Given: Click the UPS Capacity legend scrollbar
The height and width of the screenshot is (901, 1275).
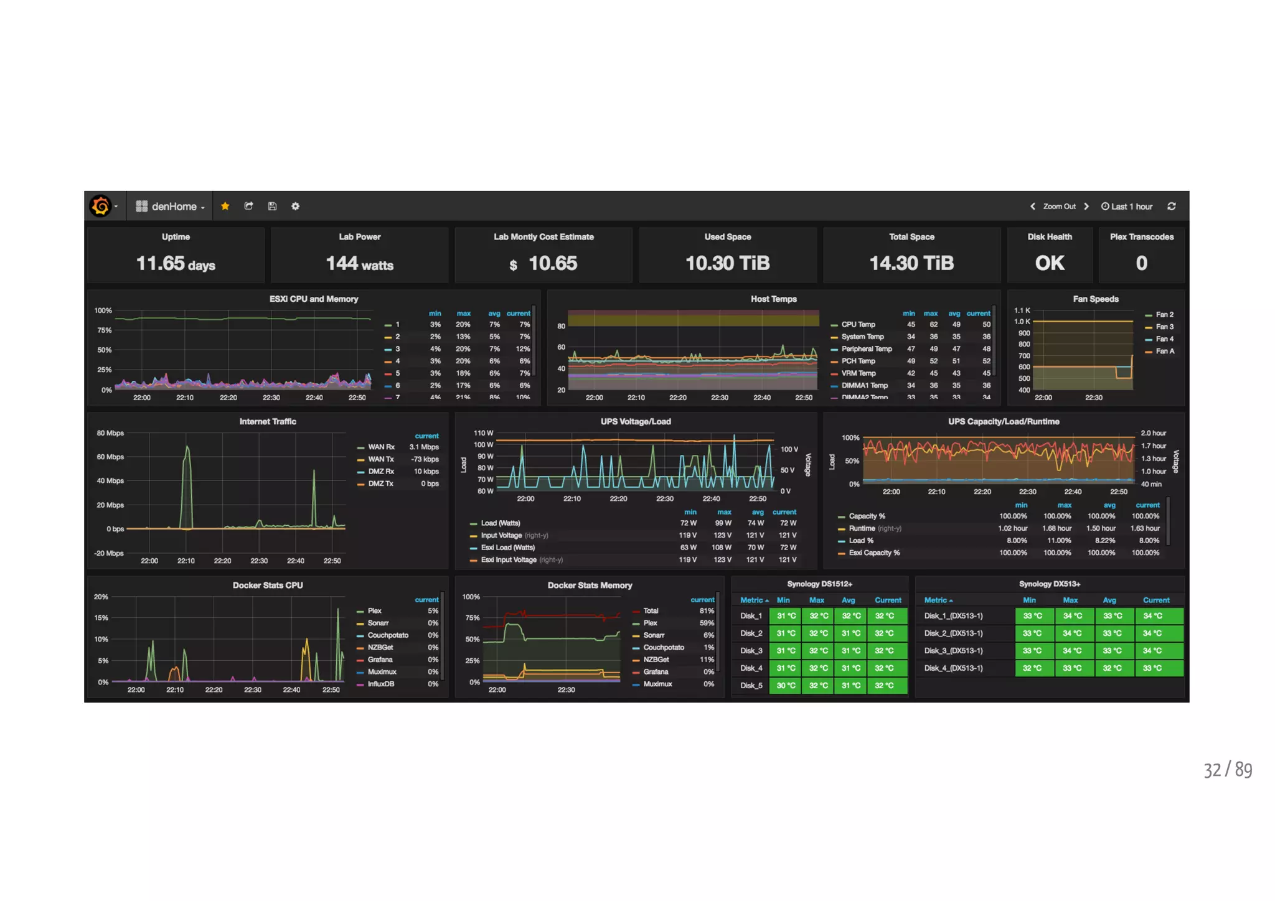Looking at the screenshot, I should [x=1168, y=521].
